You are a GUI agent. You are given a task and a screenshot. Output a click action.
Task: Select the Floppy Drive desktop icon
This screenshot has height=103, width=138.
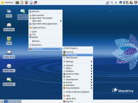coord(9,54)
